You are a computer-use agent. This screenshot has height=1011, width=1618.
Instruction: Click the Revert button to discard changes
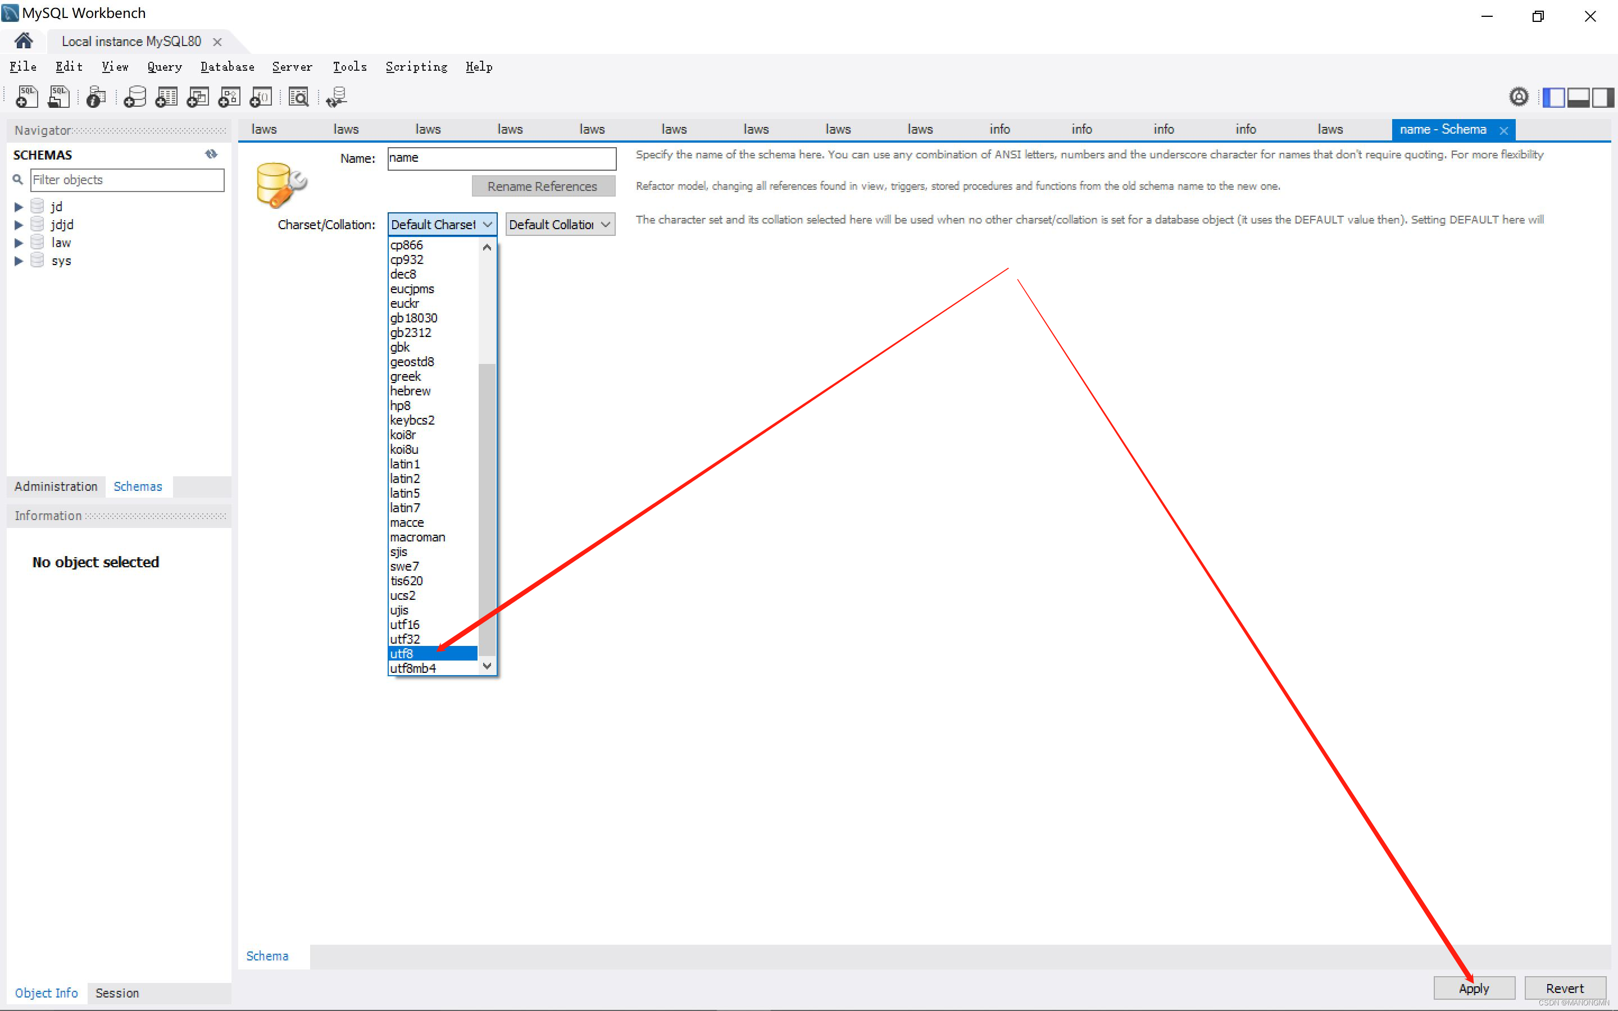[1564, 987]
